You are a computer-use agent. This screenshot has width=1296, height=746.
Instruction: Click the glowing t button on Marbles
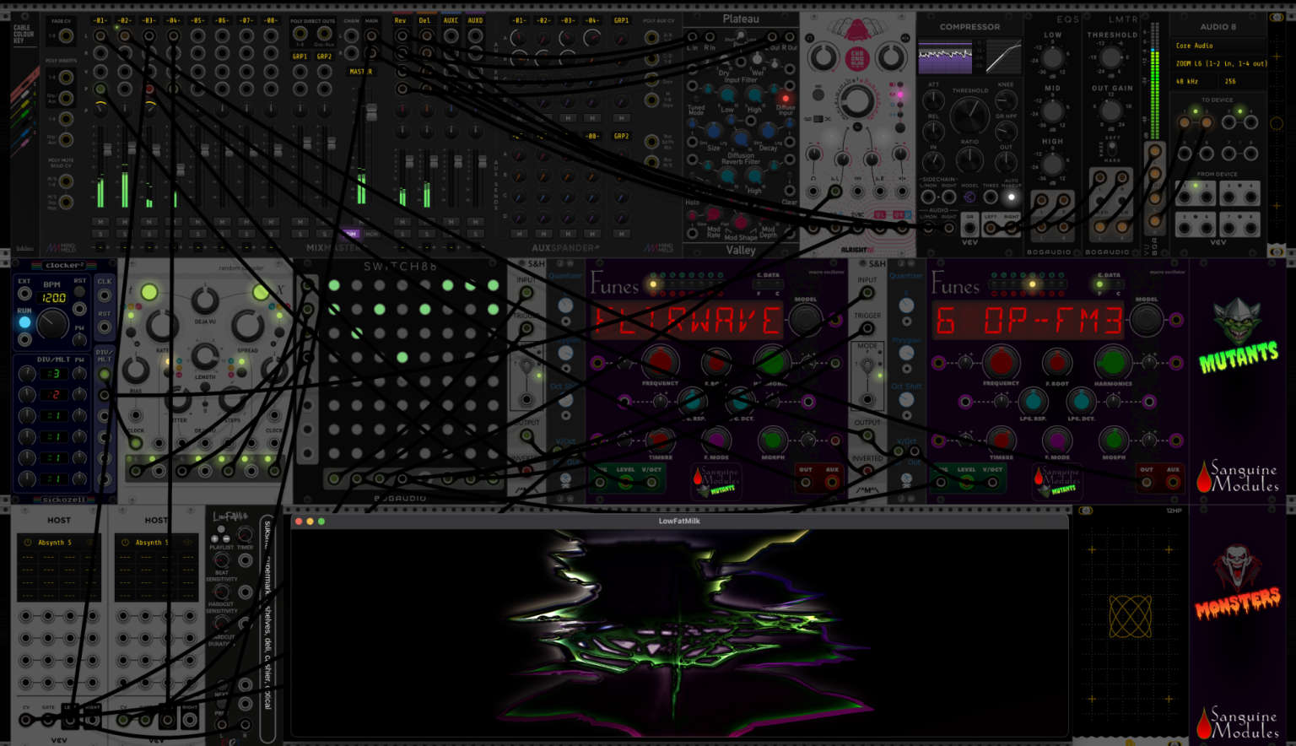pyautogui.click(x=148, y=292)
